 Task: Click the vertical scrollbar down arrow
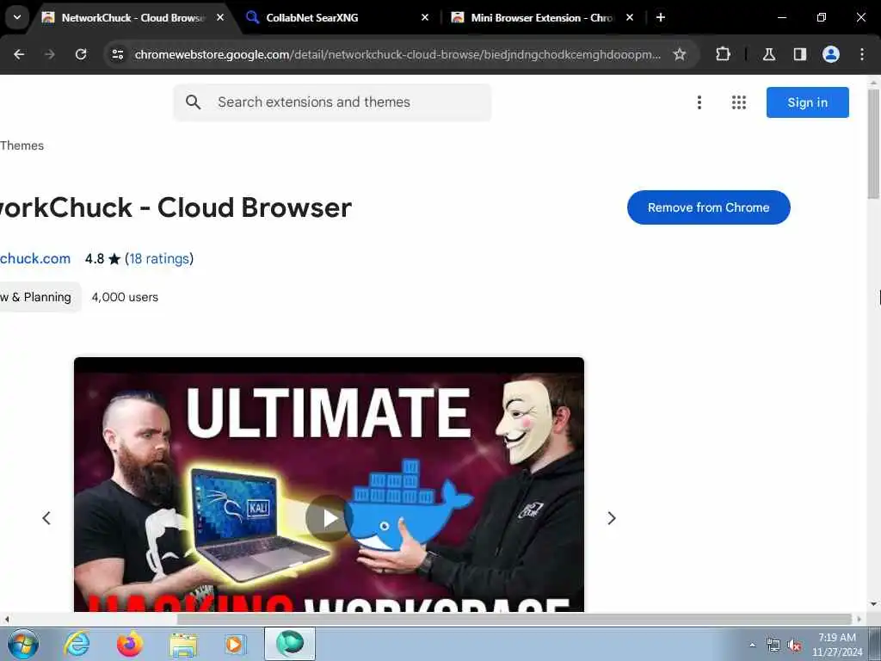click(x=873, y=604)
